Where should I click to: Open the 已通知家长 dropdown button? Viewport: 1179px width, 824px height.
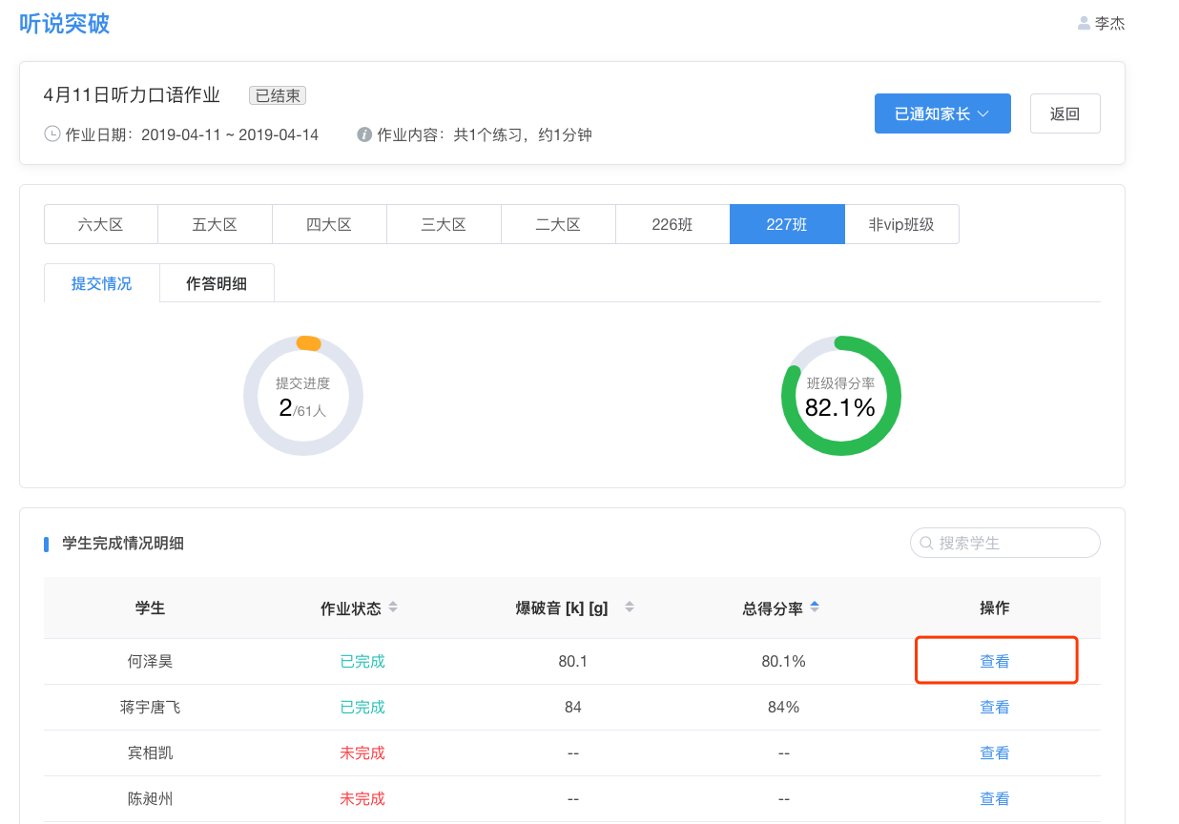click(x=941, y=113)
